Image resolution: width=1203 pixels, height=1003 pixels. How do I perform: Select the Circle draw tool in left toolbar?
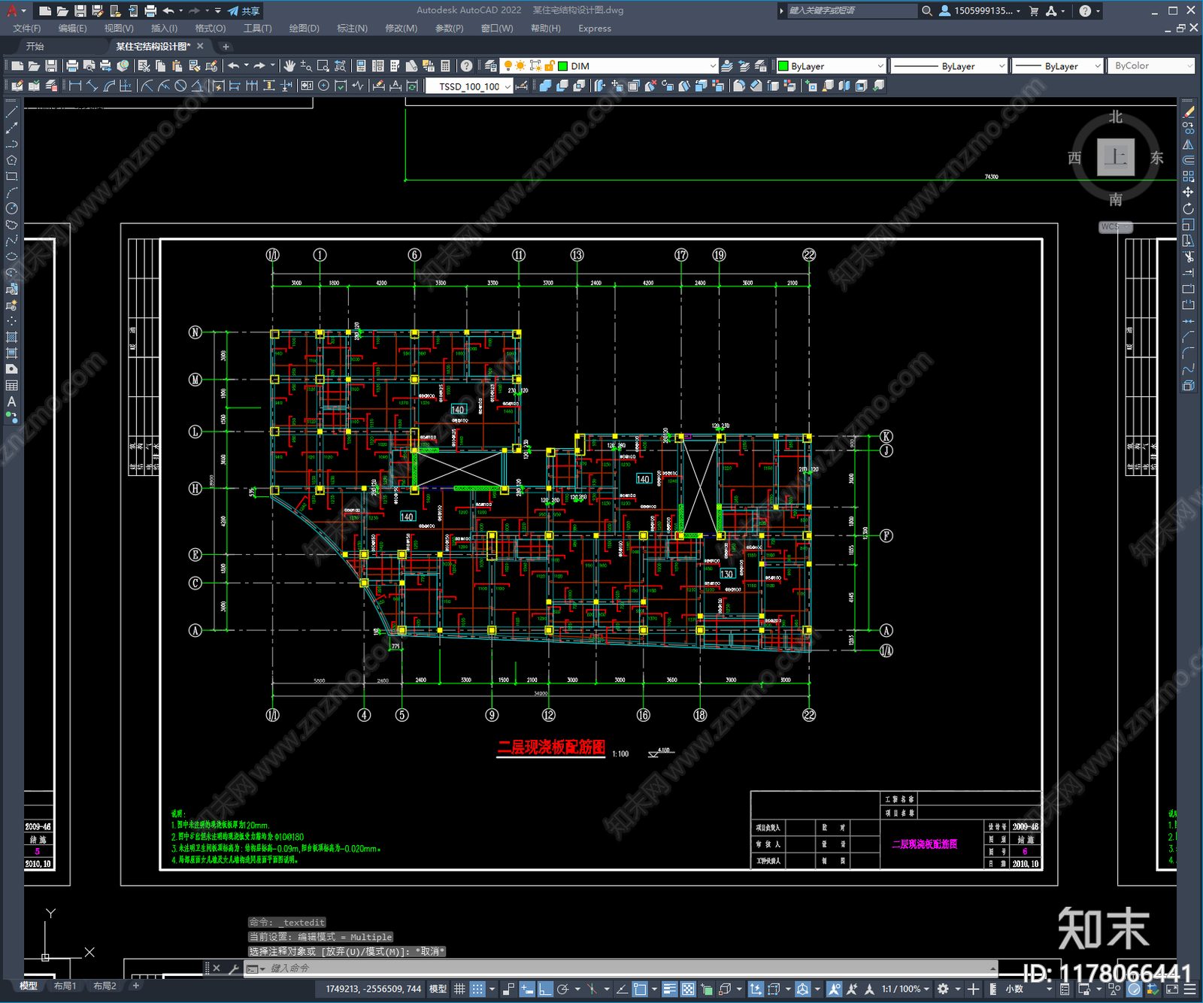(11, 208)
